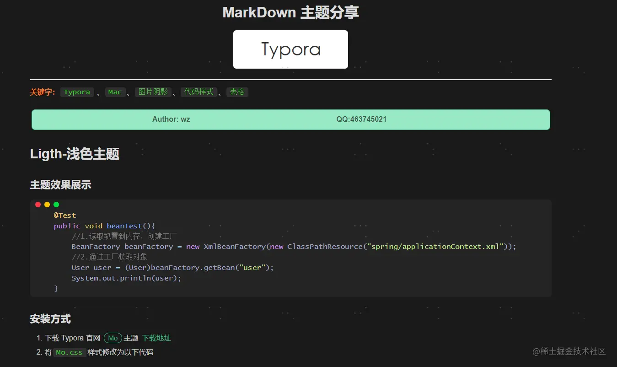Click the red dot on the code block
The image size is (617, 367).
(38, 205)
